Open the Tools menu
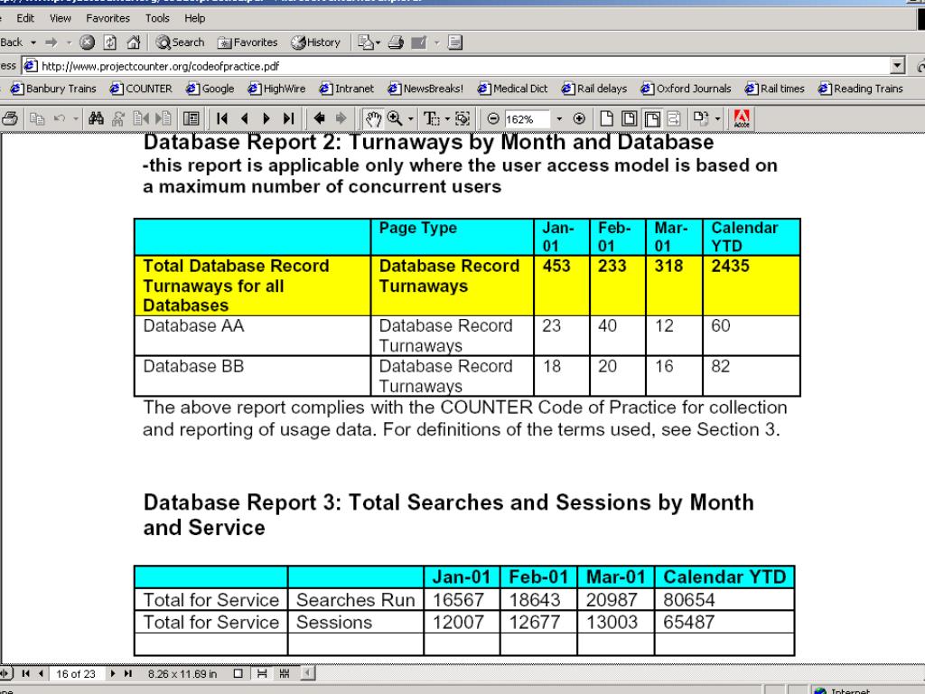This screenshot has width=925, height=694. click(157, 18)
